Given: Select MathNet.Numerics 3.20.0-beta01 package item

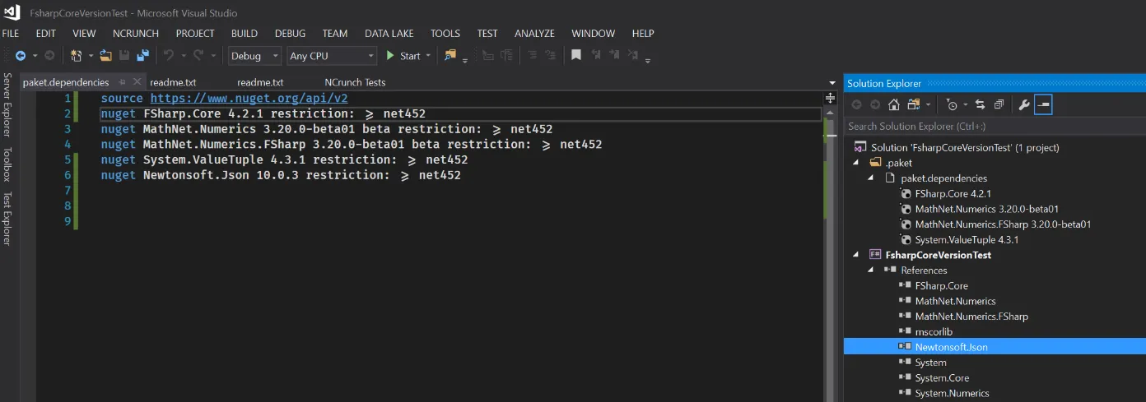Looking at the screenshot, I should coord(986,209).
